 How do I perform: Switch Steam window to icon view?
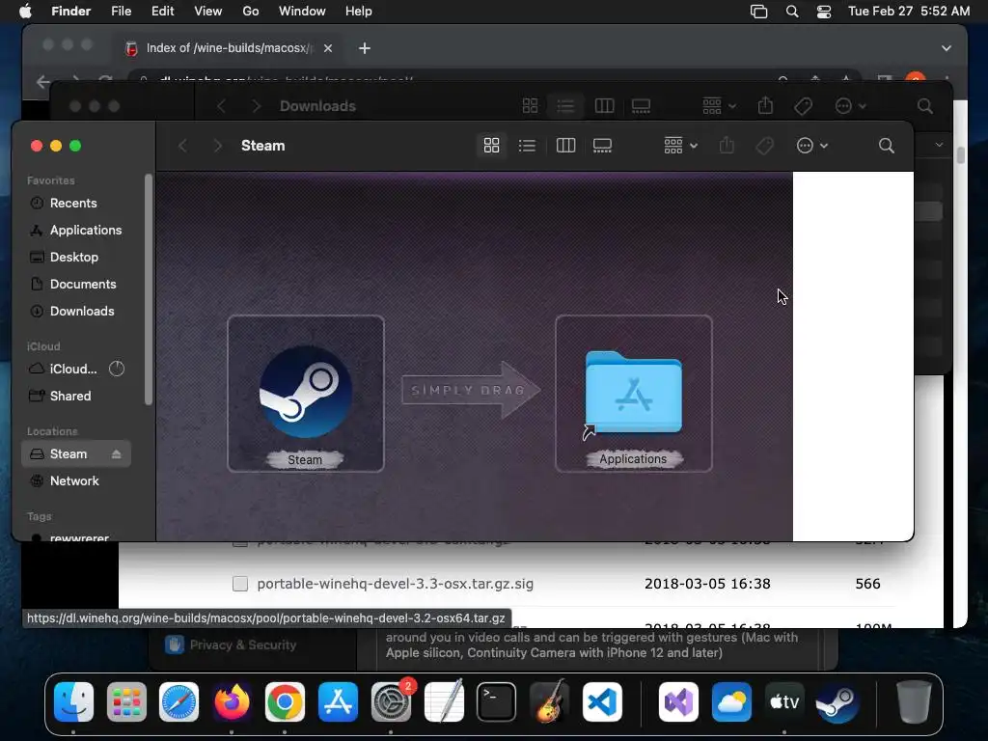[491, 146]
